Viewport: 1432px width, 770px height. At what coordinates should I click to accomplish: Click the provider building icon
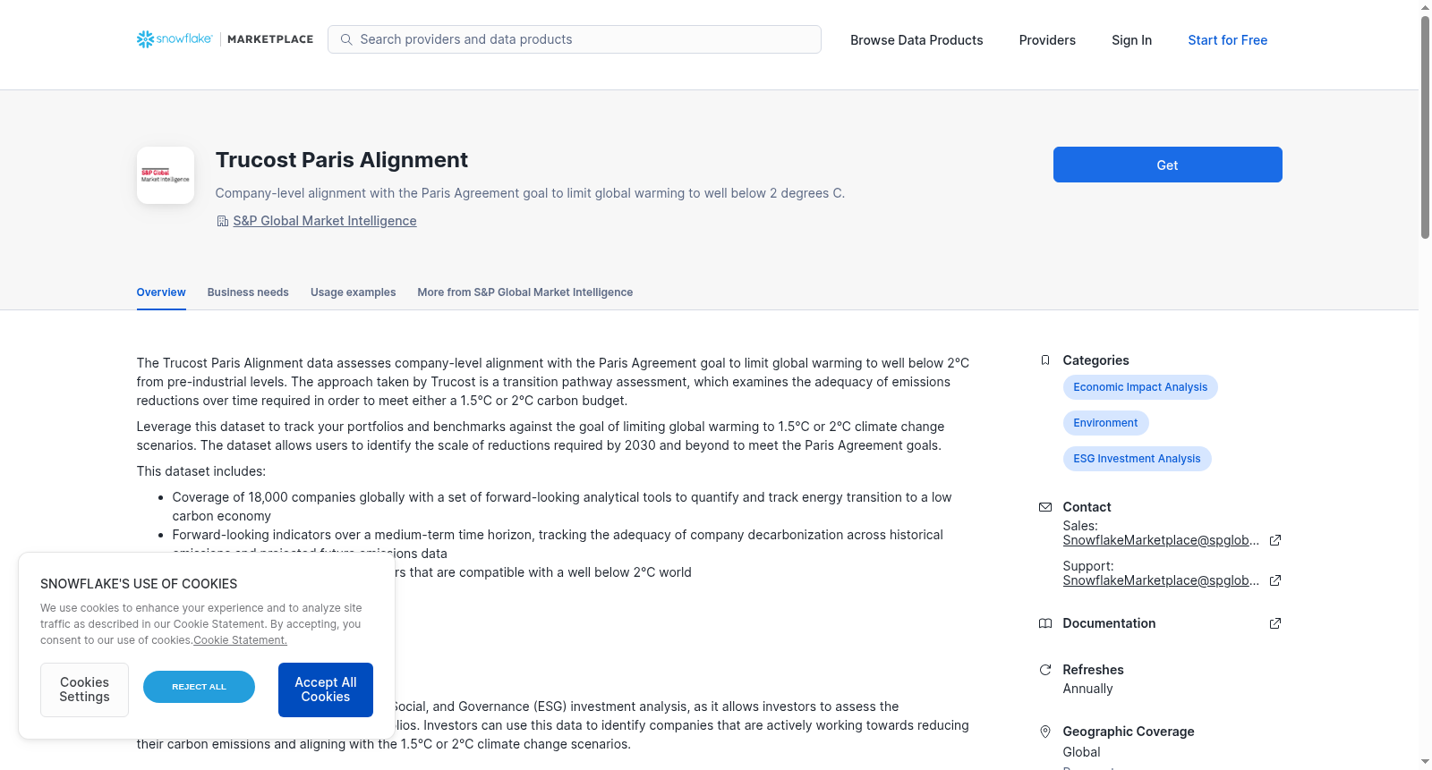click(223, 221)
